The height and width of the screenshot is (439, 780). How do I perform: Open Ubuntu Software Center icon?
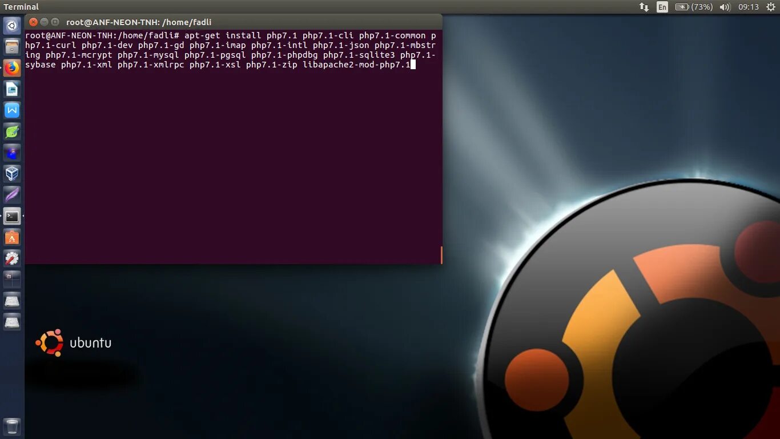[x=12, y=237]
